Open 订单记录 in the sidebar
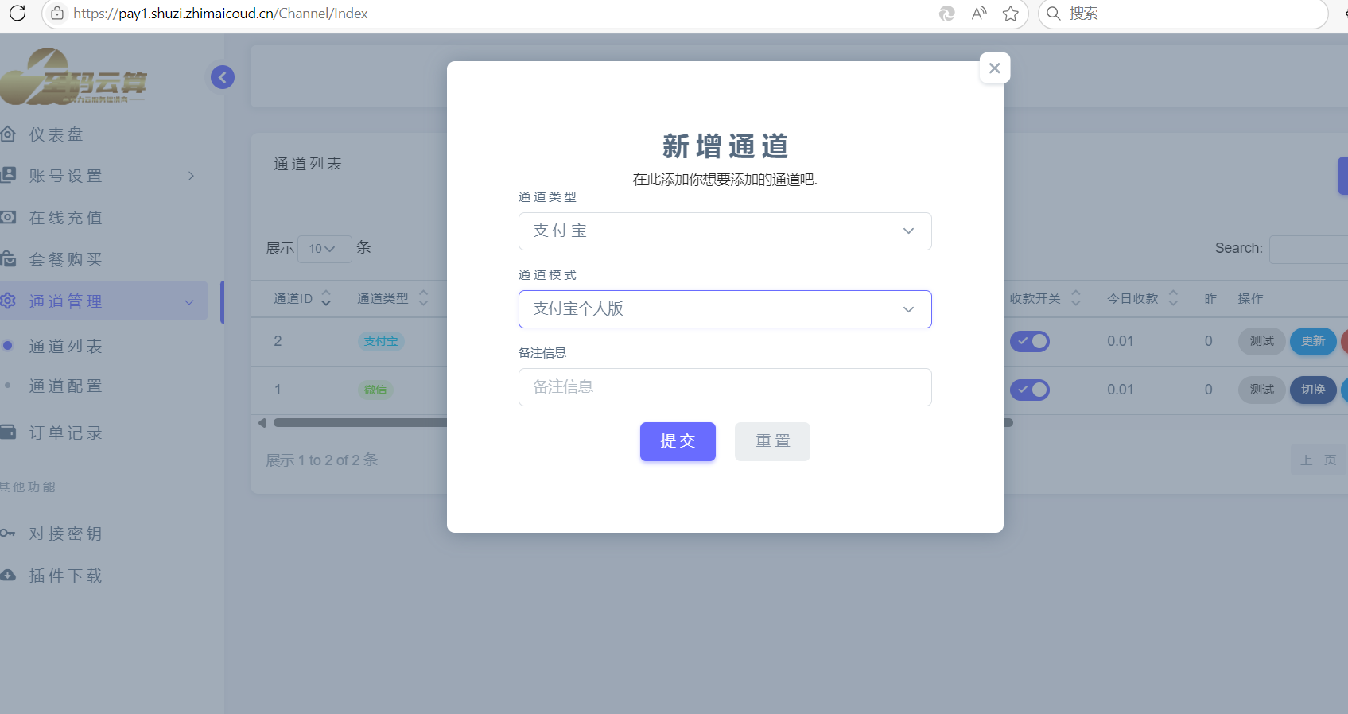 [x=66, y=433]
